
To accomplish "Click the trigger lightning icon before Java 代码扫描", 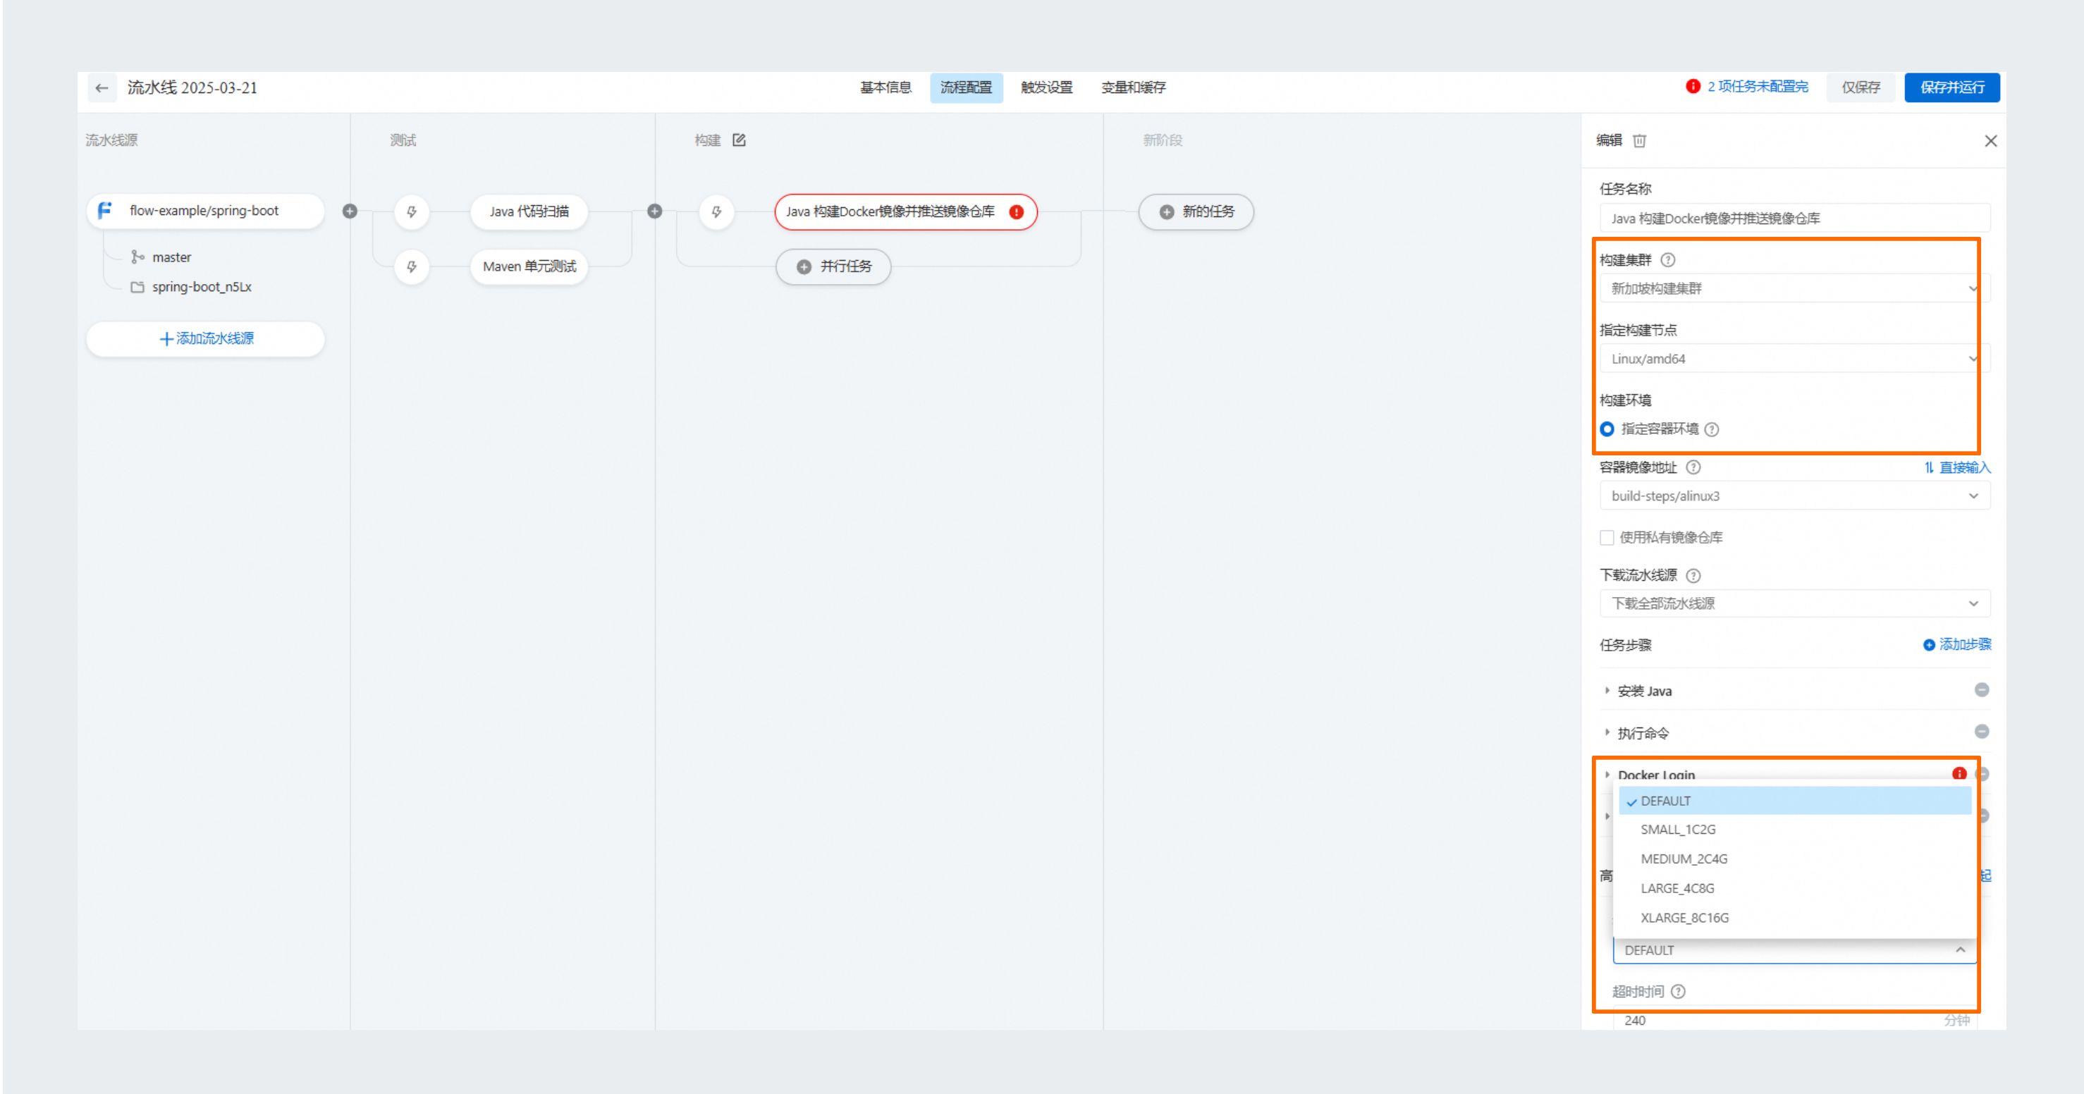I will (412, 212).
